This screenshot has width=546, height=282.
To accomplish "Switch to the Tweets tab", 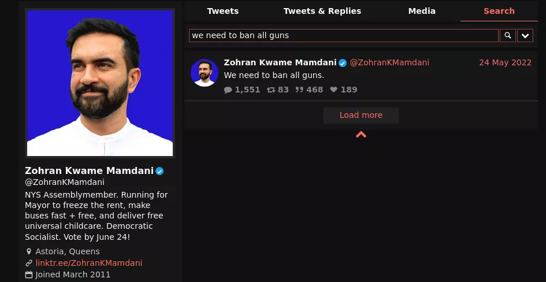I will pos(223,11).
